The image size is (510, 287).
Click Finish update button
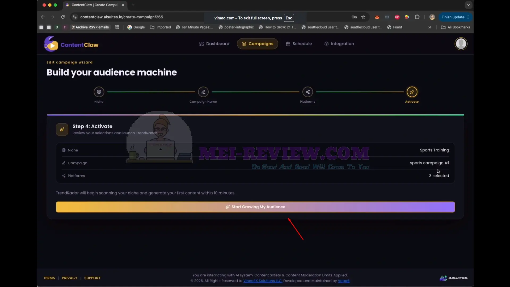455,17
